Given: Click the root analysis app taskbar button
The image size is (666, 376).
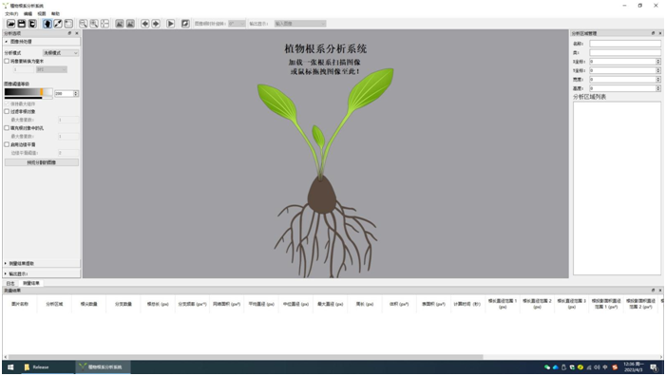Looking at the screenshot, I should 103,367.
